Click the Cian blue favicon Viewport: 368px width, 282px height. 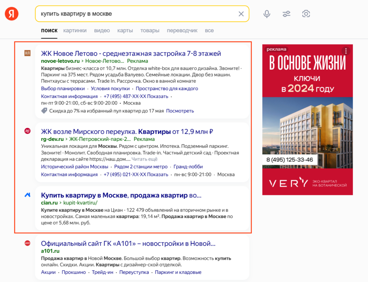click(x=27, y=195)
